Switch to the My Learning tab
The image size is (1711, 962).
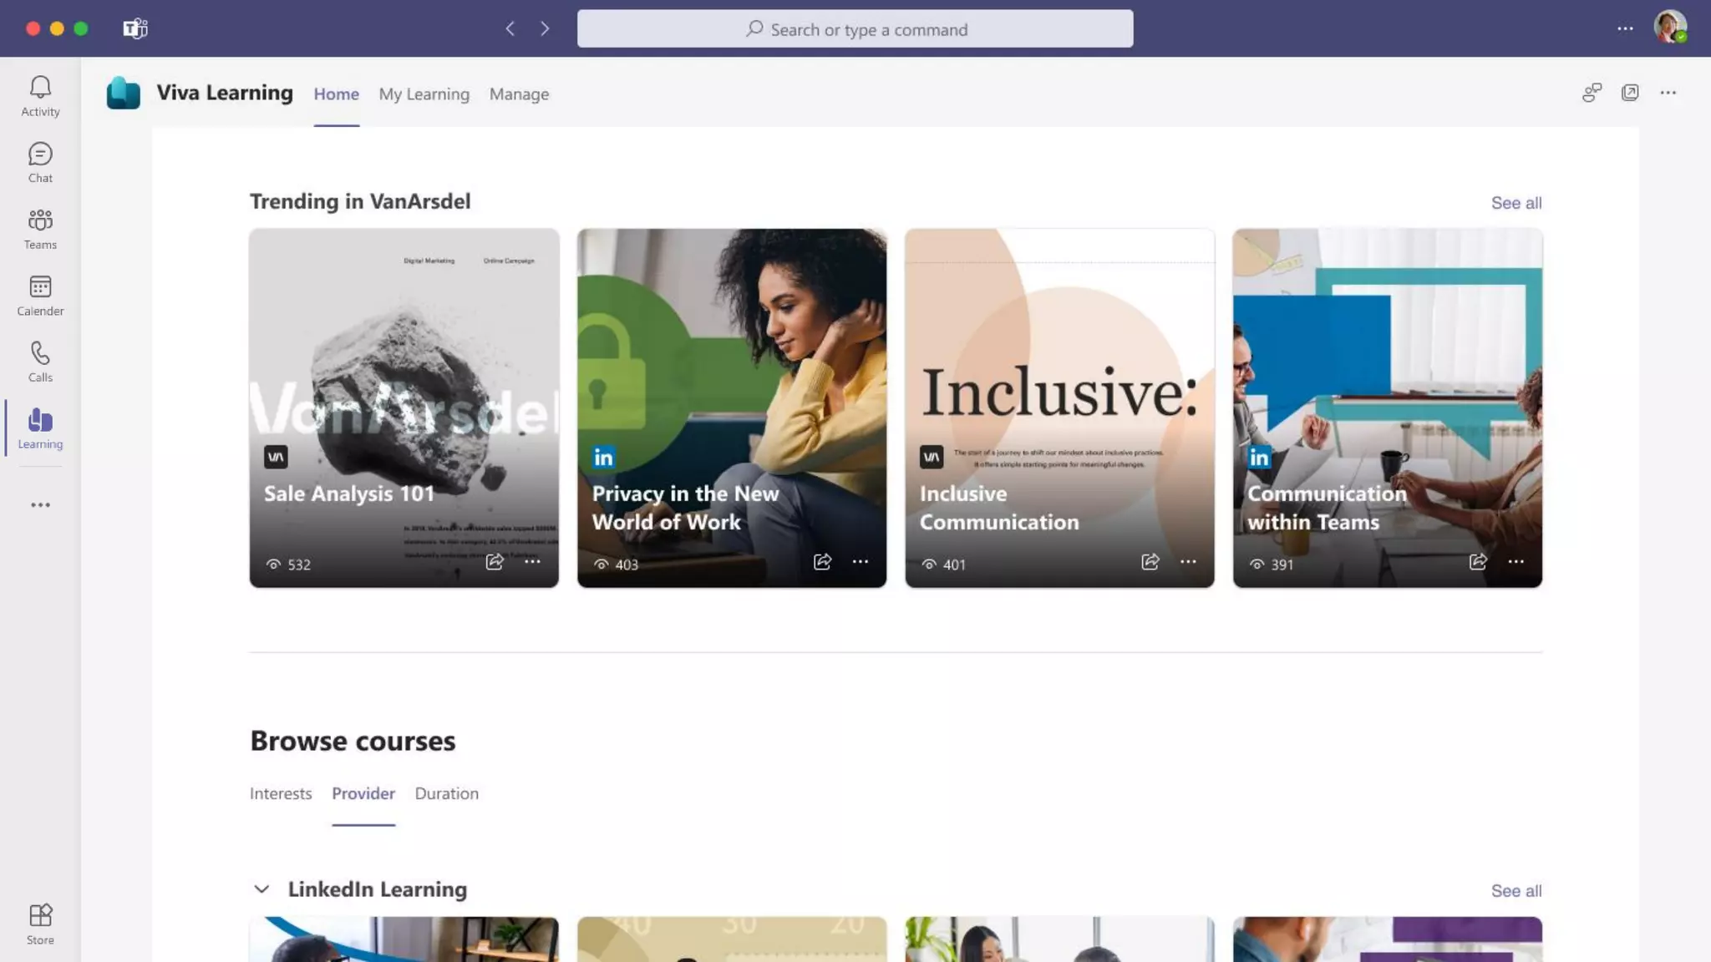(424, 94)
